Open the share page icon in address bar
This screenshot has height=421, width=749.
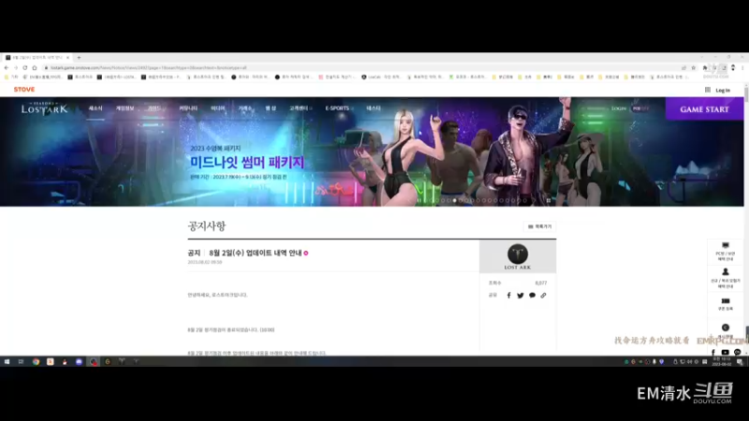coord(684,67)
